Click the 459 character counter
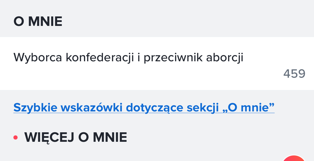 click(x=294, y=74)
